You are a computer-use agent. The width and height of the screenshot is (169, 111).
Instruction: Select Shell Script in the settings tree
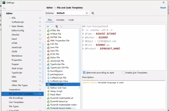17,68
